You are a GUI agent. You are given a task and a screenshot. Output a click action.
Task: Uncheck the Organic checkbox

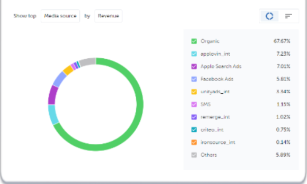tap(194, 41)
